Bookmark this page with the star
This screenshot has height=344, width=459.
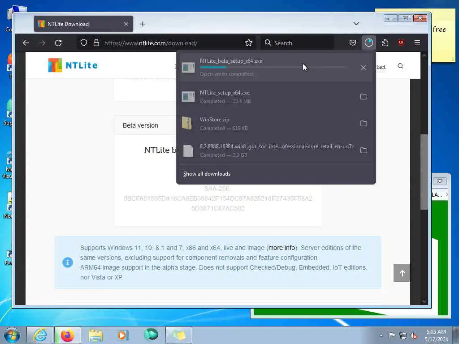(249, 43)
